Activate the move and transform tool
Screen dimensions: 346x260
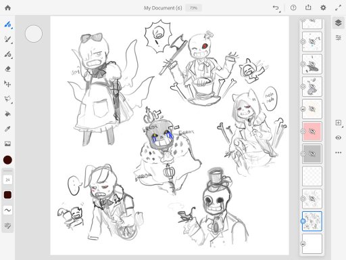(x=7, y=84)
